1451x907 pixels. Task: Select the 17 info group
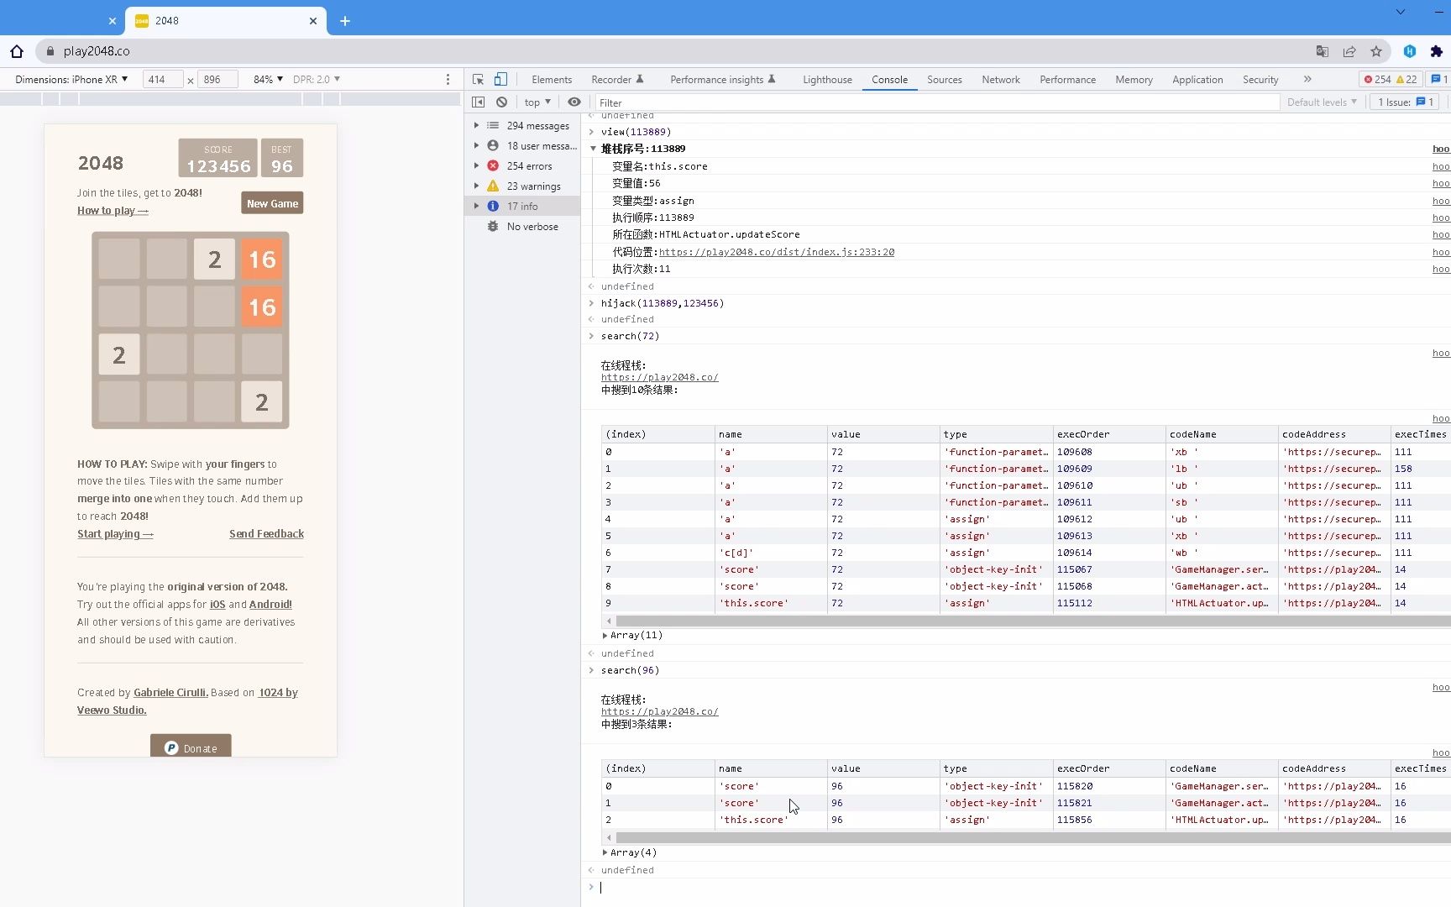coord(522,206)
